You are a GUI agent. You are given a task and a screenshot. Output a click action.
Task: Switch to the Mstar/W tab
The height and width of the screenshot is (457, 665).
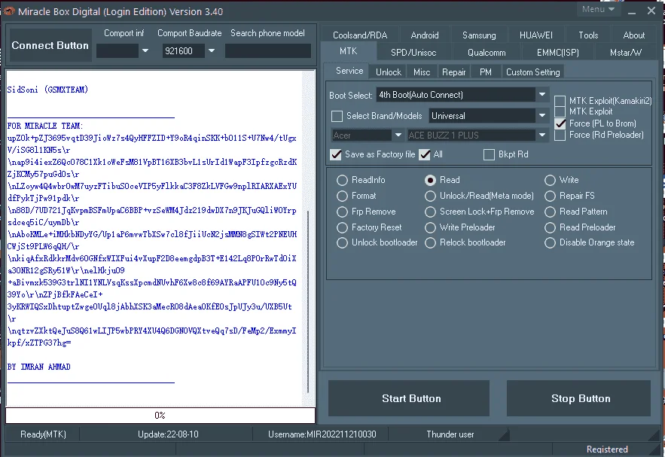point(626,53)
